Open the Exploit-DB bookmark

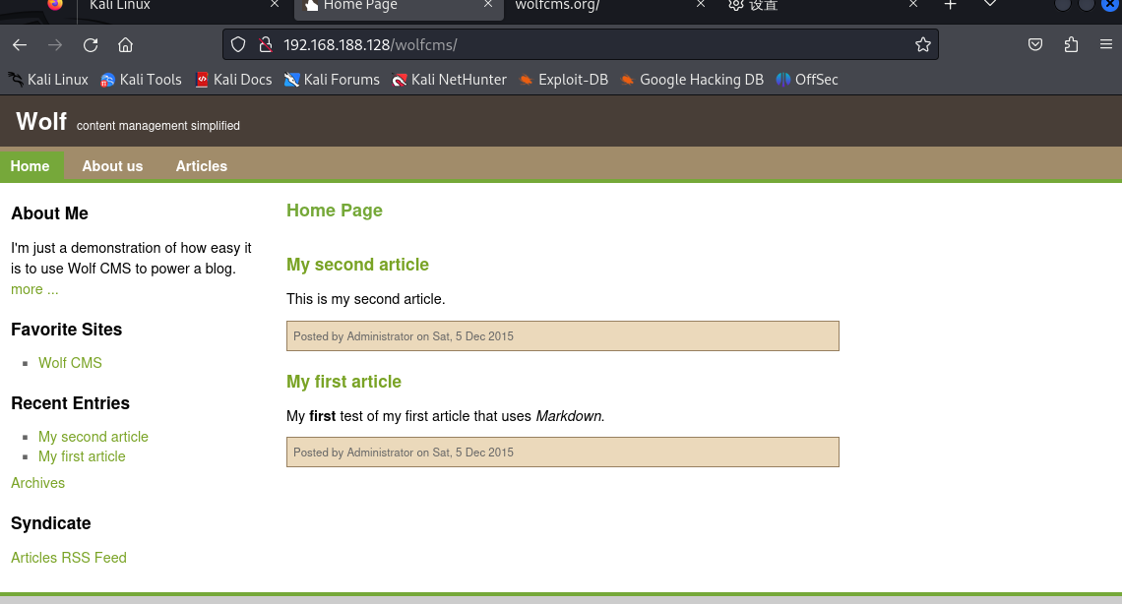point(564,80)
